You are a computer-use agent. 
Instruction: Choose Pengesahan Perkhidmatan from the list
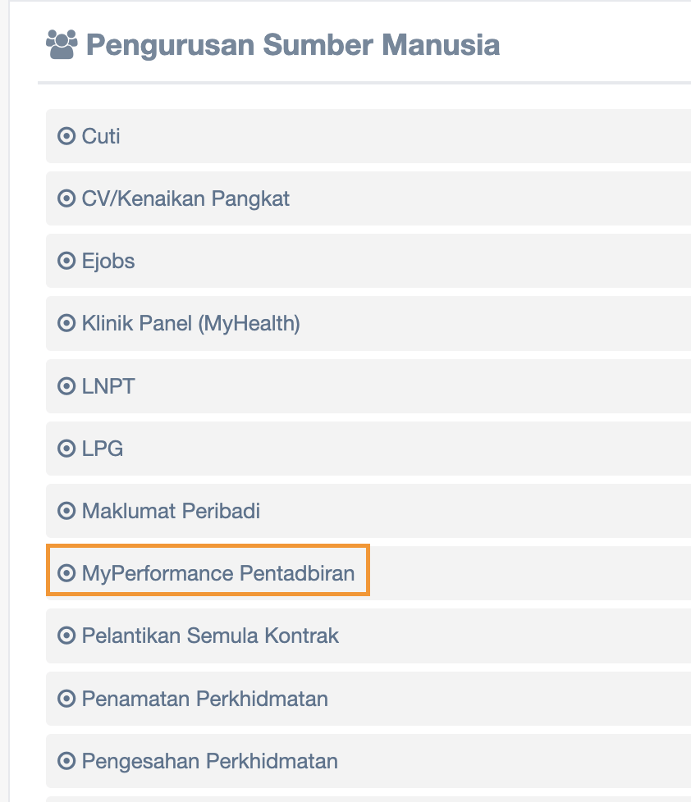click(x=210, y=761)
